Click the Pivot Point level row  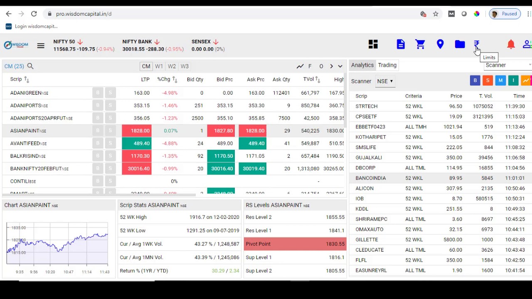[295, 244]
